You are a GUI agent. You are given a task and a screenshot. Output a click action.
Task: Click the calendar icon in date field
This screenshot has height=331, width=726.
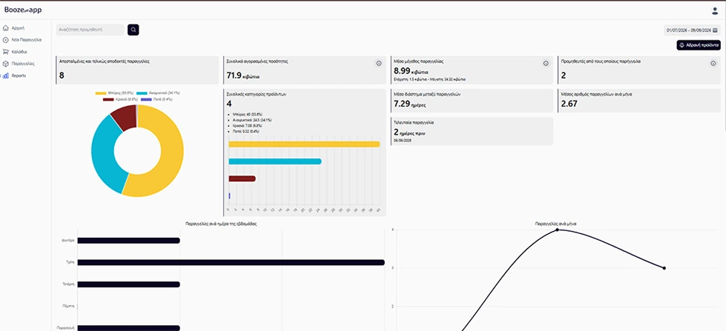(716, 30)
